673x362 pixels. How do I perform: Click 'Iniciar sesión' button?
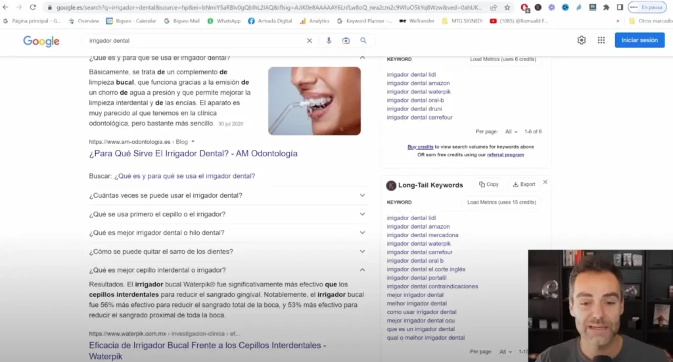click(x=639, y=40)
